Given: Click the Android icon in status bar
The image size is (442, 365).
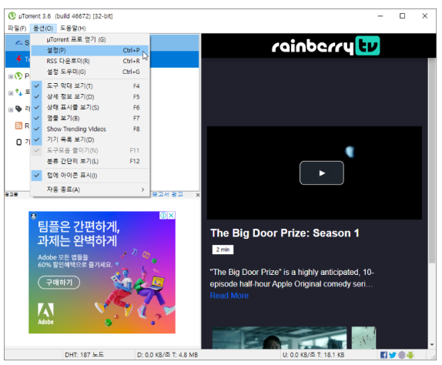Looking at the screenshot, I should point(410,355).
